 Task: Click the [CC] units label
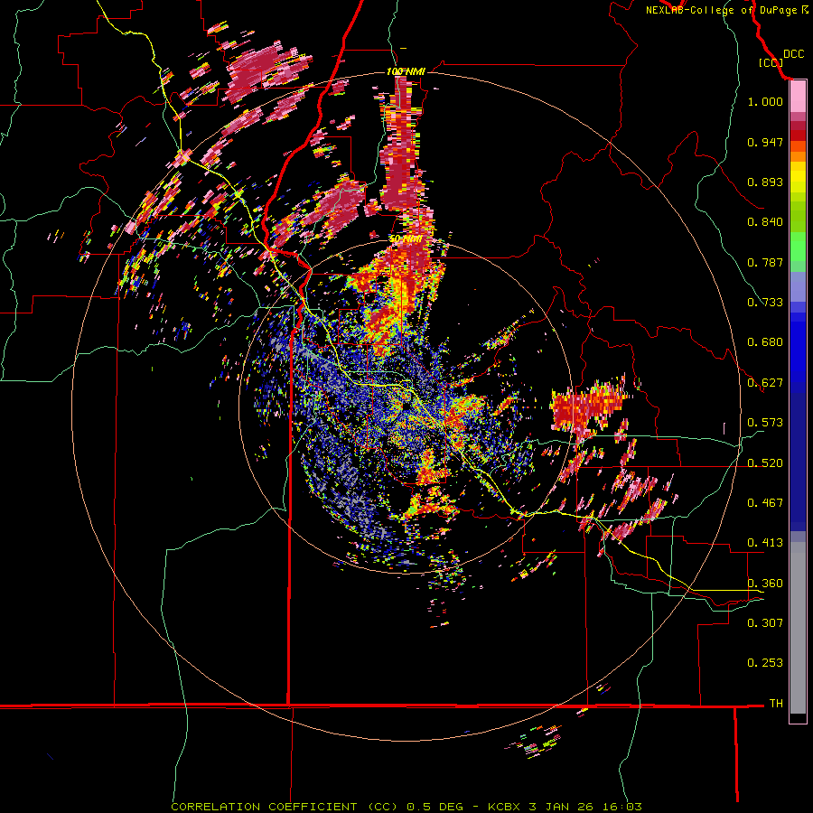tap(771, 62)
